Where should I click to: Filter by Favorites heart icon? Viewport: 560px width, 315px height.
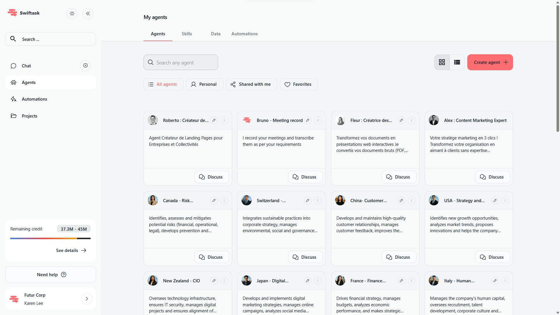pos(287,84)
